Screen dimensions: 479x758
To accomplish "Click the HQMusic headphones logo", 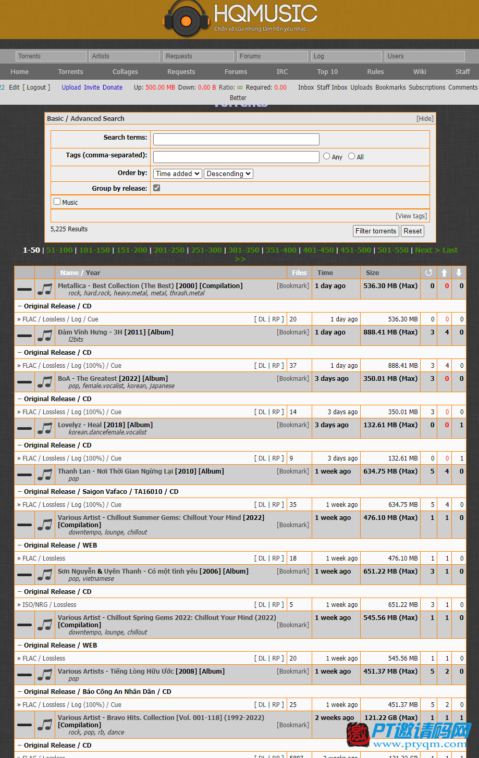I will click(x=186, y=19).
